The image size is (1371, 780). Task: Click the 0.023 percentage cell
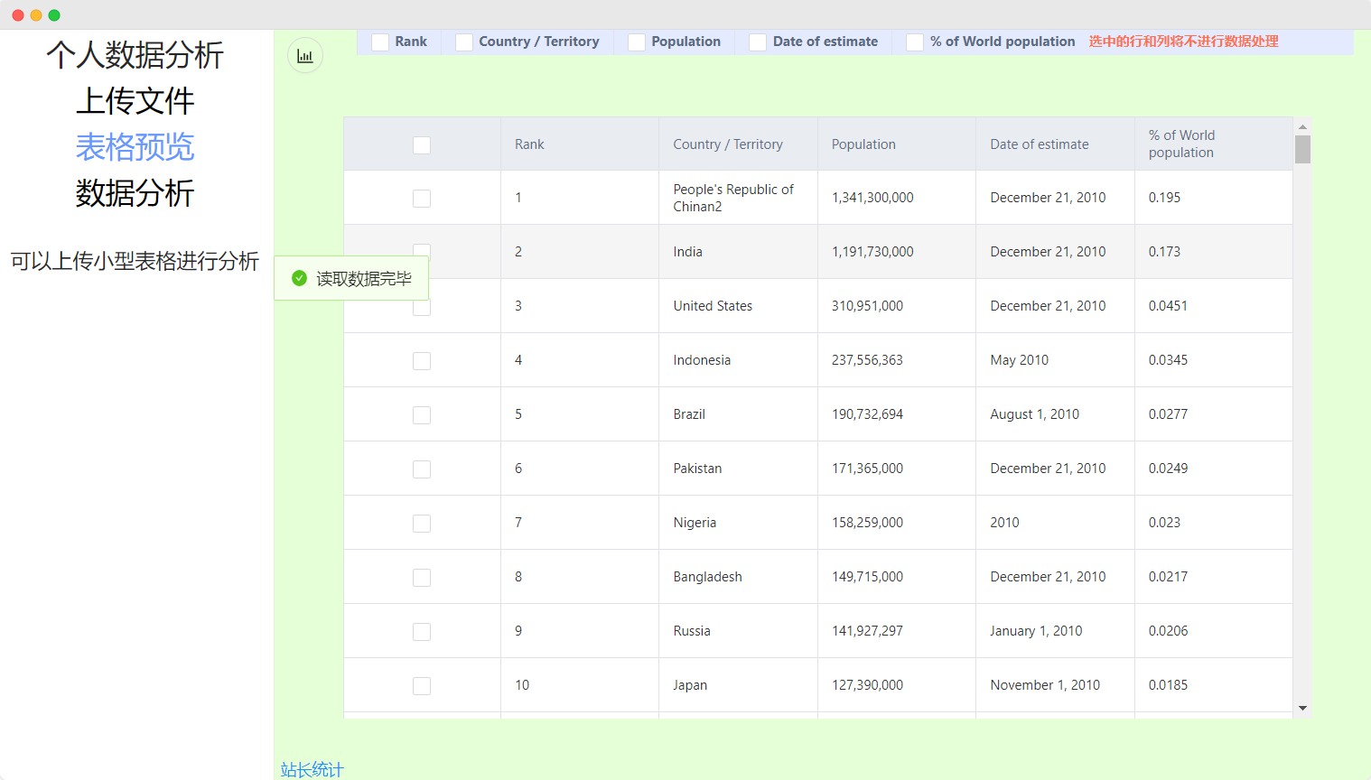[1214, 523]
